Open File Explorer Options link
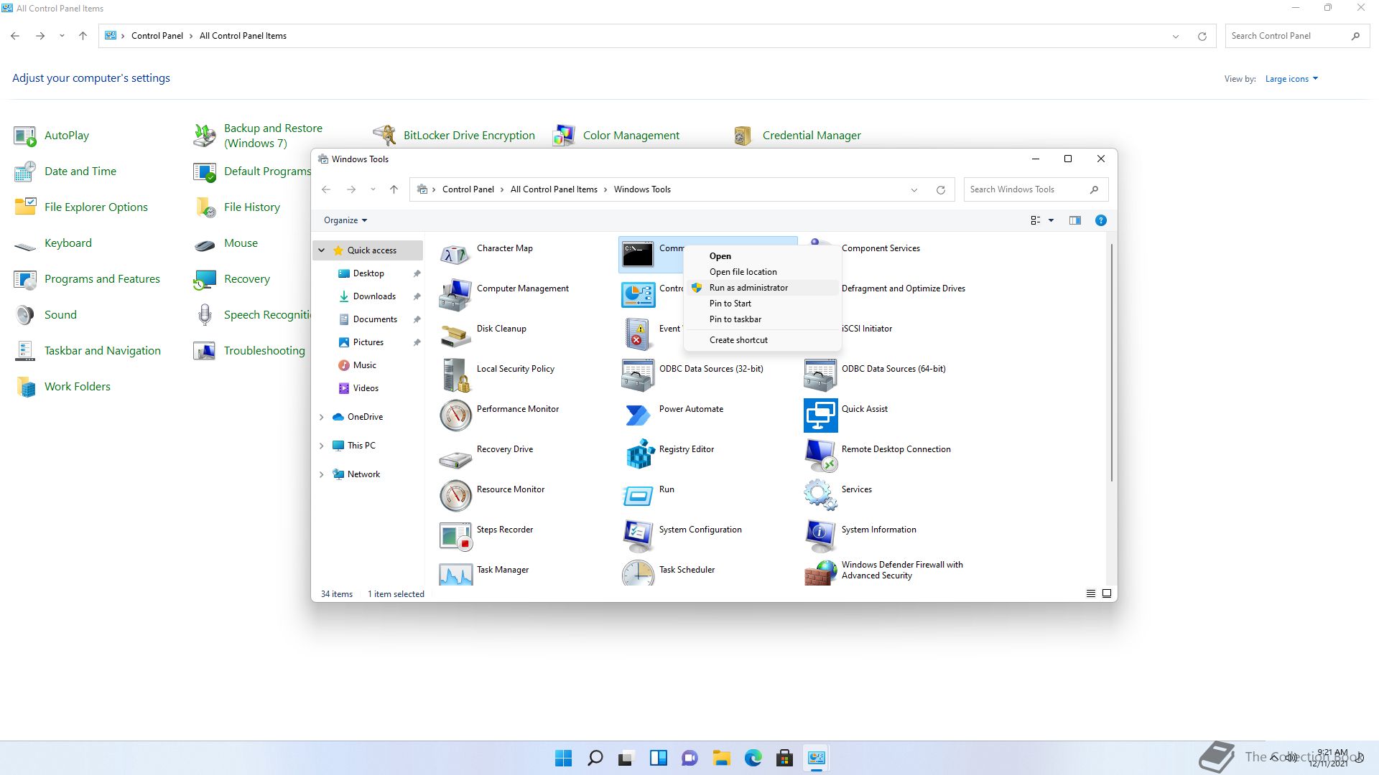 coord(96,207)
